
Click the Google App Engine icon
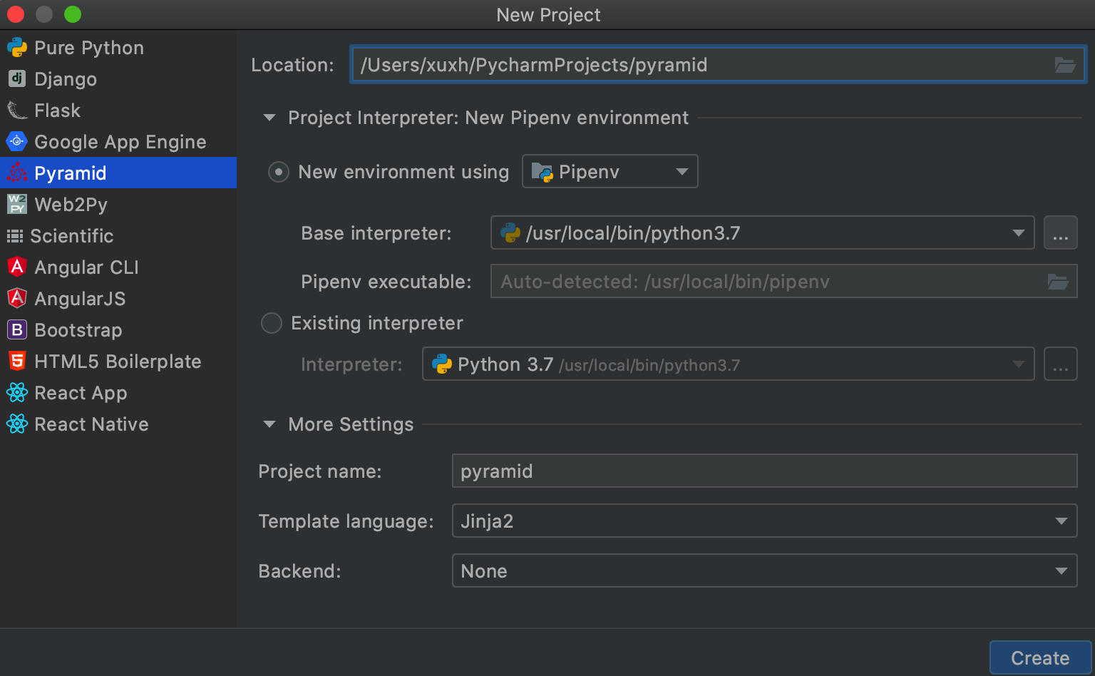coord(17,142)
